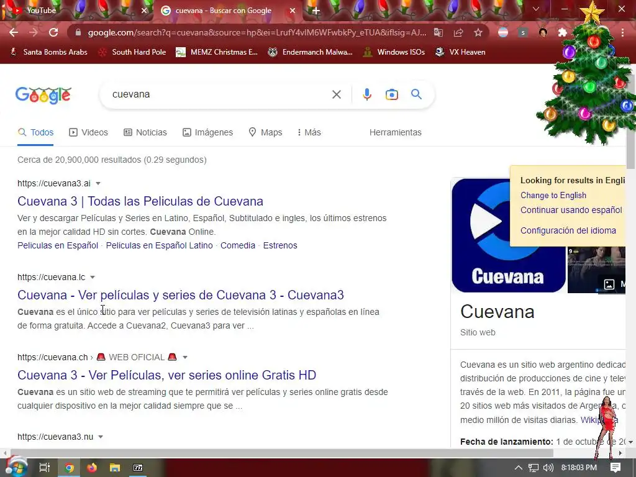Expand options for cuevana3.ai result
Image resolution: width=636 pixels, height=477 pixels.
pyautogui.click(x=98, y=183)
